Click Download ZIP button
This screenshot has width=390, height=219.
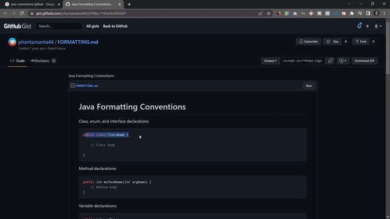pos(364,61)
